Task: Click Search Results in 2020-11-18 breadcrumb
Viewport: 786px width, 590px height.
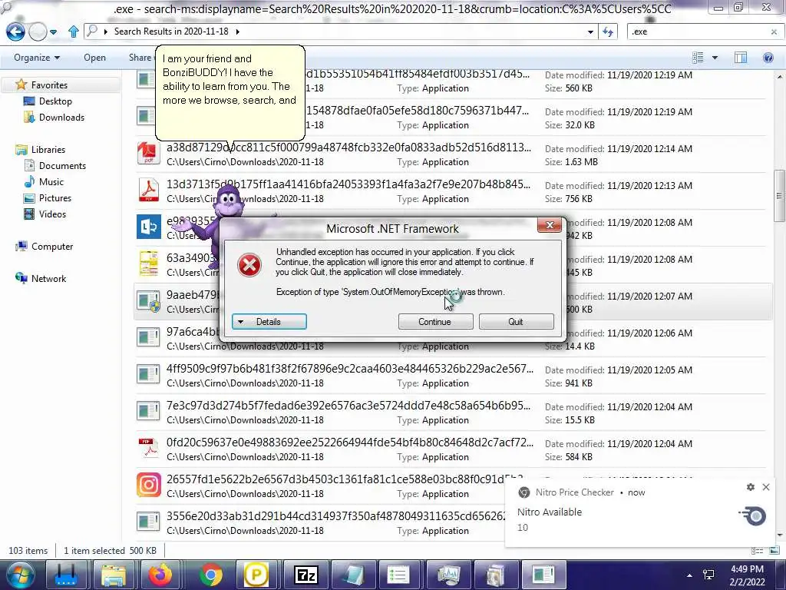Action: (x=171, y=31)
